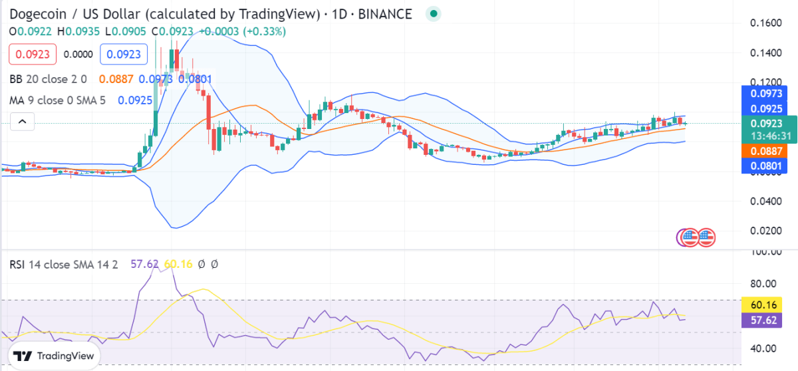Select the BB 20 close 2 0 indicator label
This screenshot has height=371, width=798.
tap(48, 79)
